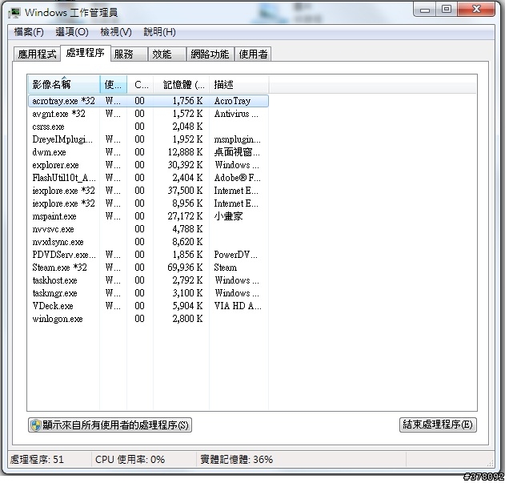509x483 pixels.
Task: Select the acrotray.exe *32 process
Action: coord(148,101)
